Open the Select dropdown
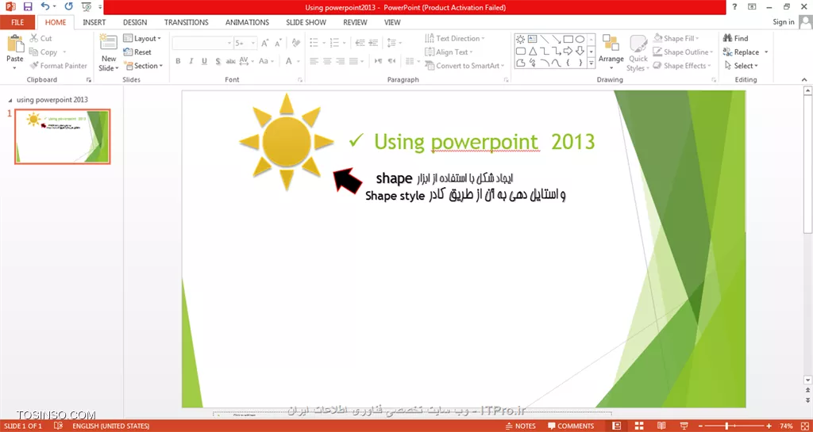This screenshot has width=813, height=432. [742, 66]
